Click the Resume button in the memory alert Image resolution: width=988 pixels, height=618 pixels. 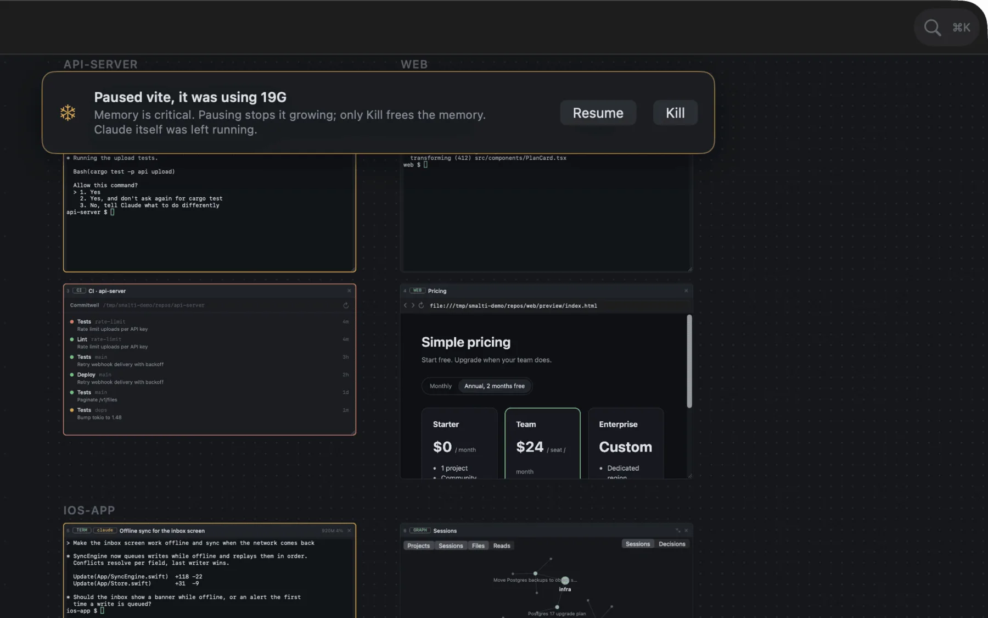(x=598, y=113)
